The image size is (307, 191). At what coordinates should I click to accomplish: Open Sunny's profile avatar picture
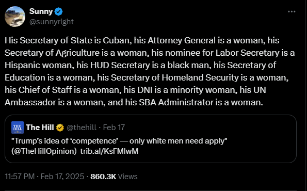tap(15, 17)
